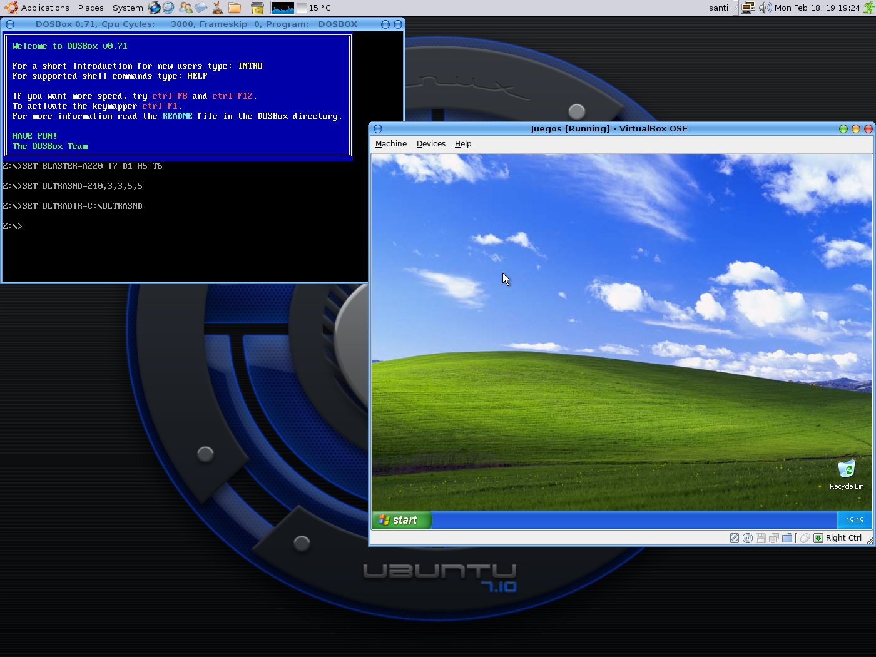This screenshot has height=657, width=876.
Task: Open VirtualBox Machine menu
Action: [391, 144]
